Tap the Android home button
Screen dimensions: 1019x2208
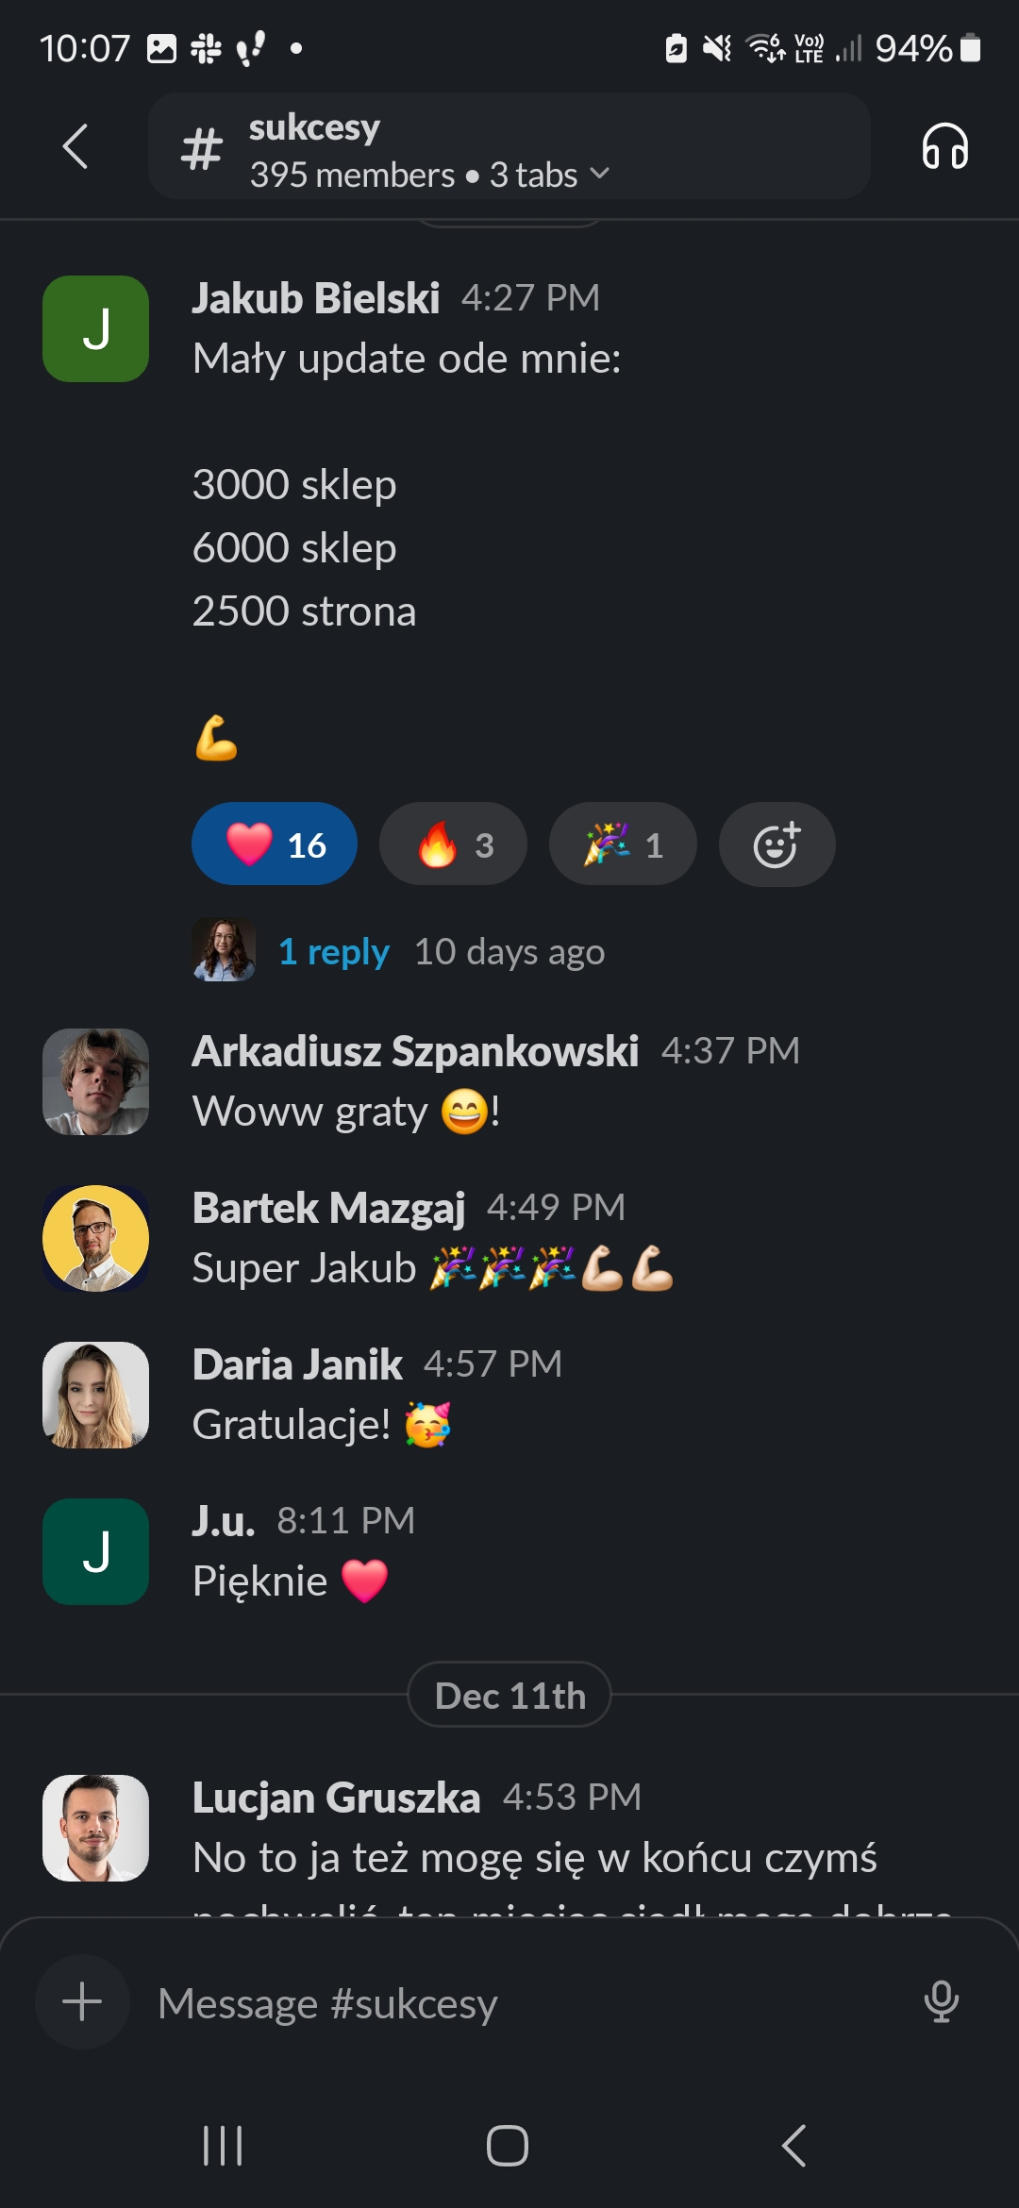(508, 2145)
